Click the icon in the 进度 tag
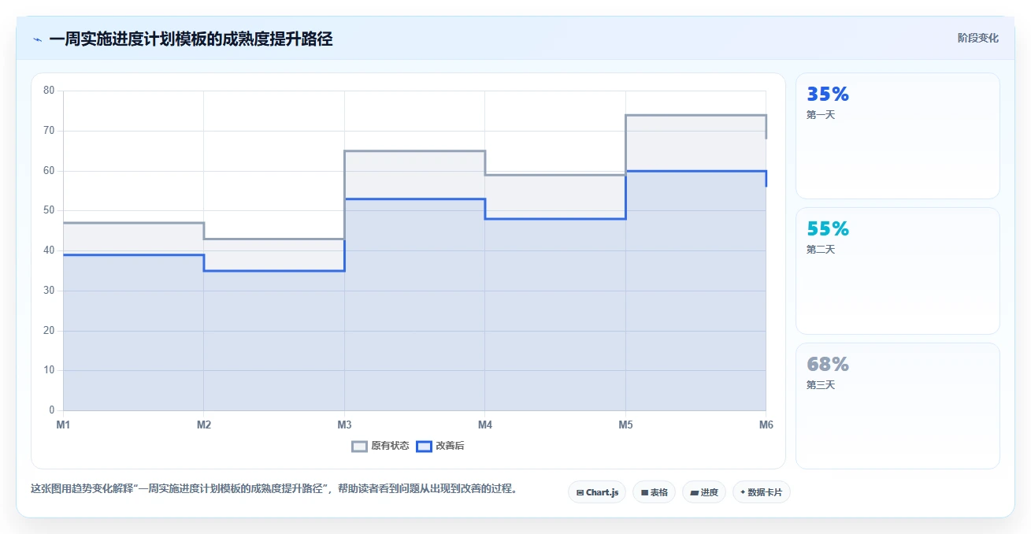Viewport: 1031px width, 534px height. tap(694, 493)
